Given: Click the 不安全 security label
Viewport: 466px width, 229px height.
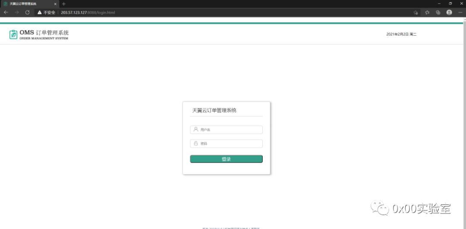Looking at the screenshot, I should pos(49,12).
